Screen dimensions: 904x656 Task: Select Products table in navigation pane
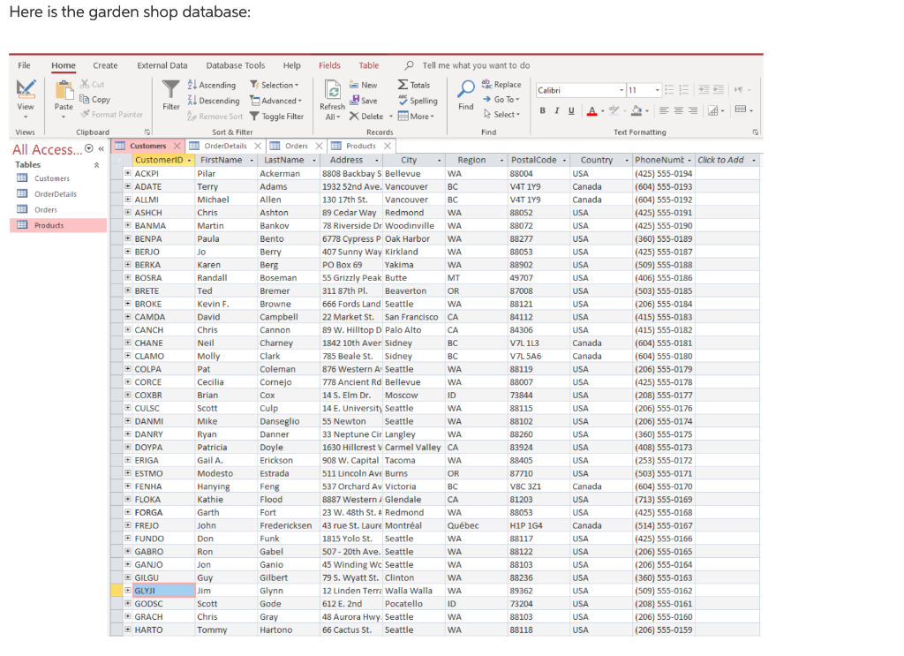pyautogui.click(x=58, y=225)
